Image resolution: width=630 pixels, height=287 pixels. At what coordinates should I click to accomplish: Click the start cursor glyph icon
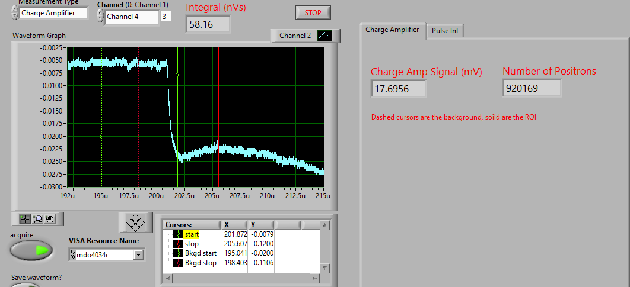178,234
